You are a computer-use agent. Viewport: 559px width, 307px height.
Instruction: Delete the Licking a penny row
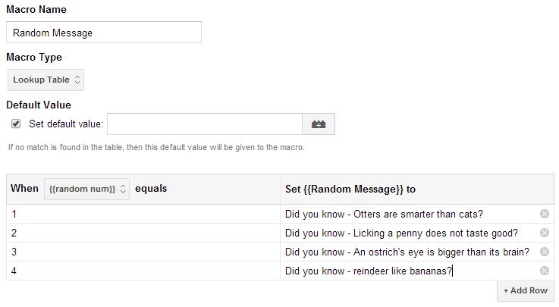[545, 233]
